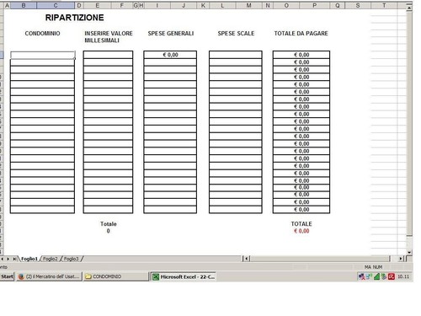This screenshot has height=316, width=421.
Task: Click first € 0,00 cell under TOTALE DA PAGARE
Action: pos(301,55)
